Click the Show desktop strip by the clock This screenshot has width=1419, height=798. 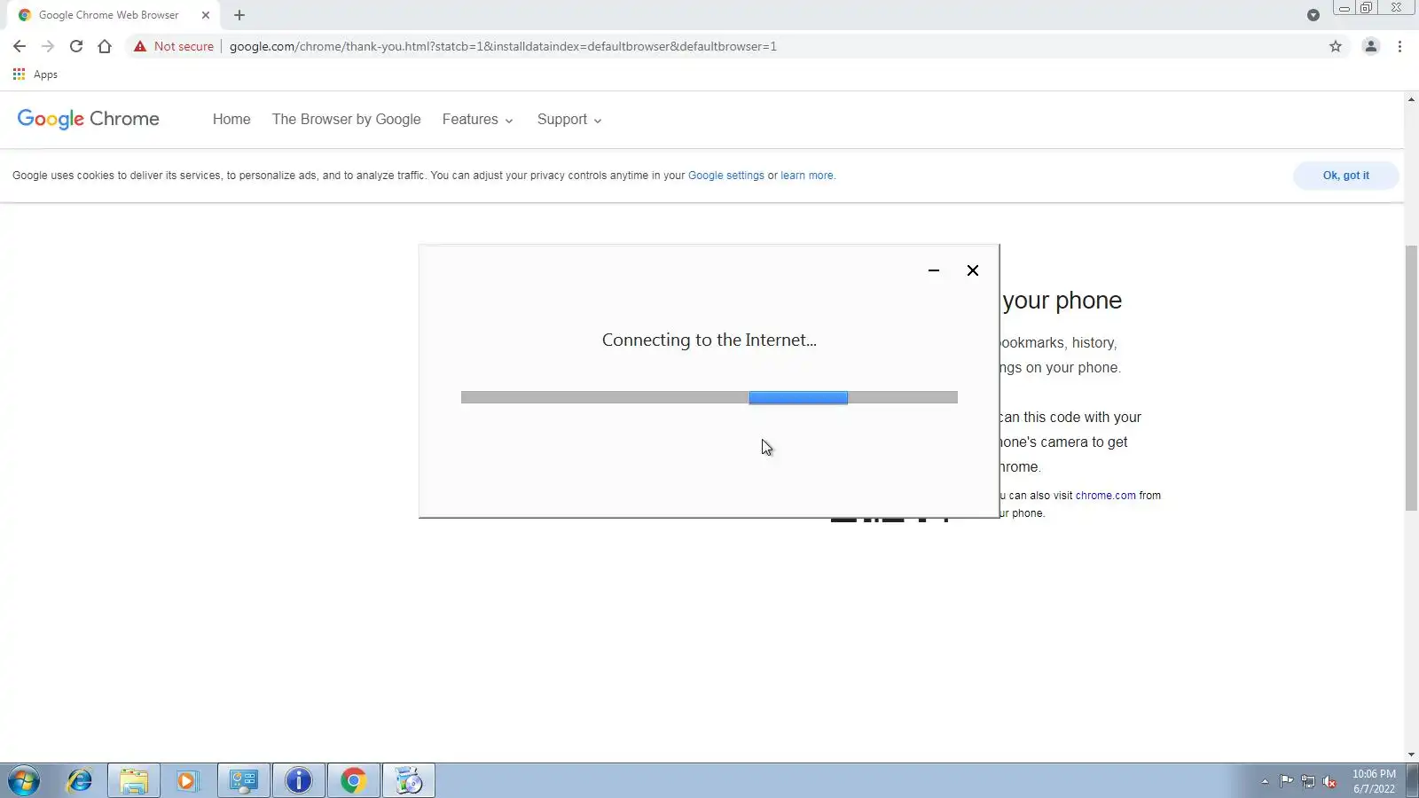pos(1412,780)
